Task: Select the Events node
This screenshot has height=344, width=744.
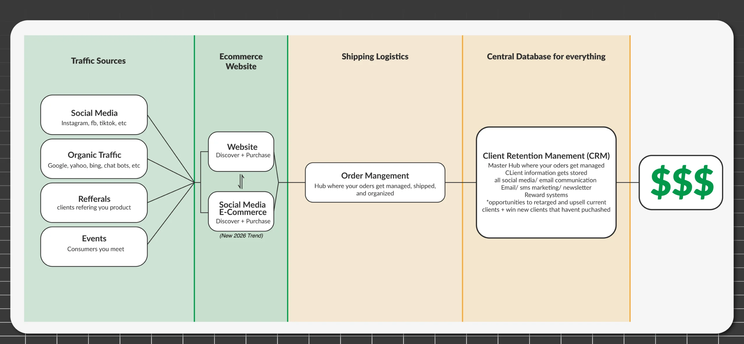Action: point(94,243)
